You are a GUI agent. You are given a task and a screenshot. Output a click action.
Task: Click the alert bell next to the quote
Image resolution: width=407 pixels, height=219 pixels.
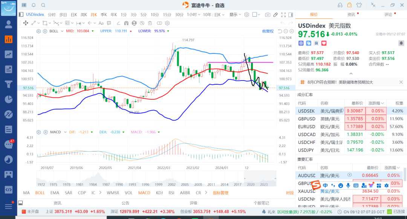(x=401, y=43)
